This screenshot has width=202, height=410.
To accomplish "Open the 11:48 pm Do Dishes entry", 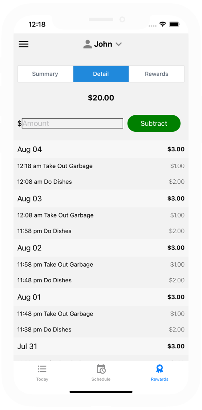I will coord(101,280).
